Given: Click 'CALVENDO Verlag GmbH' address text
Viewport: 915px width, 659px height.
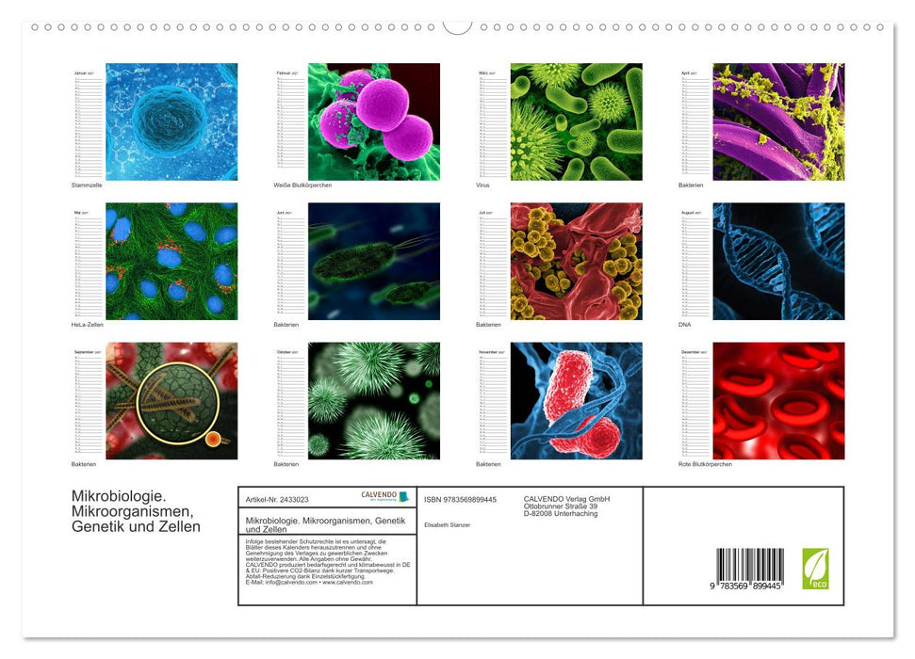Looking at the screenshot, I should pyautogui.click(x=566, y=506).
